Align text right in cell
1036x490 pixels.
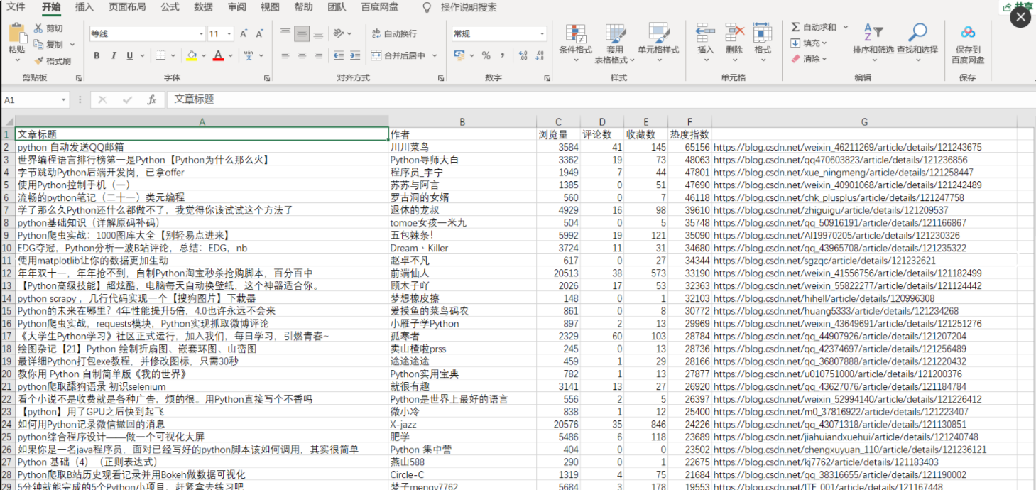318,55
